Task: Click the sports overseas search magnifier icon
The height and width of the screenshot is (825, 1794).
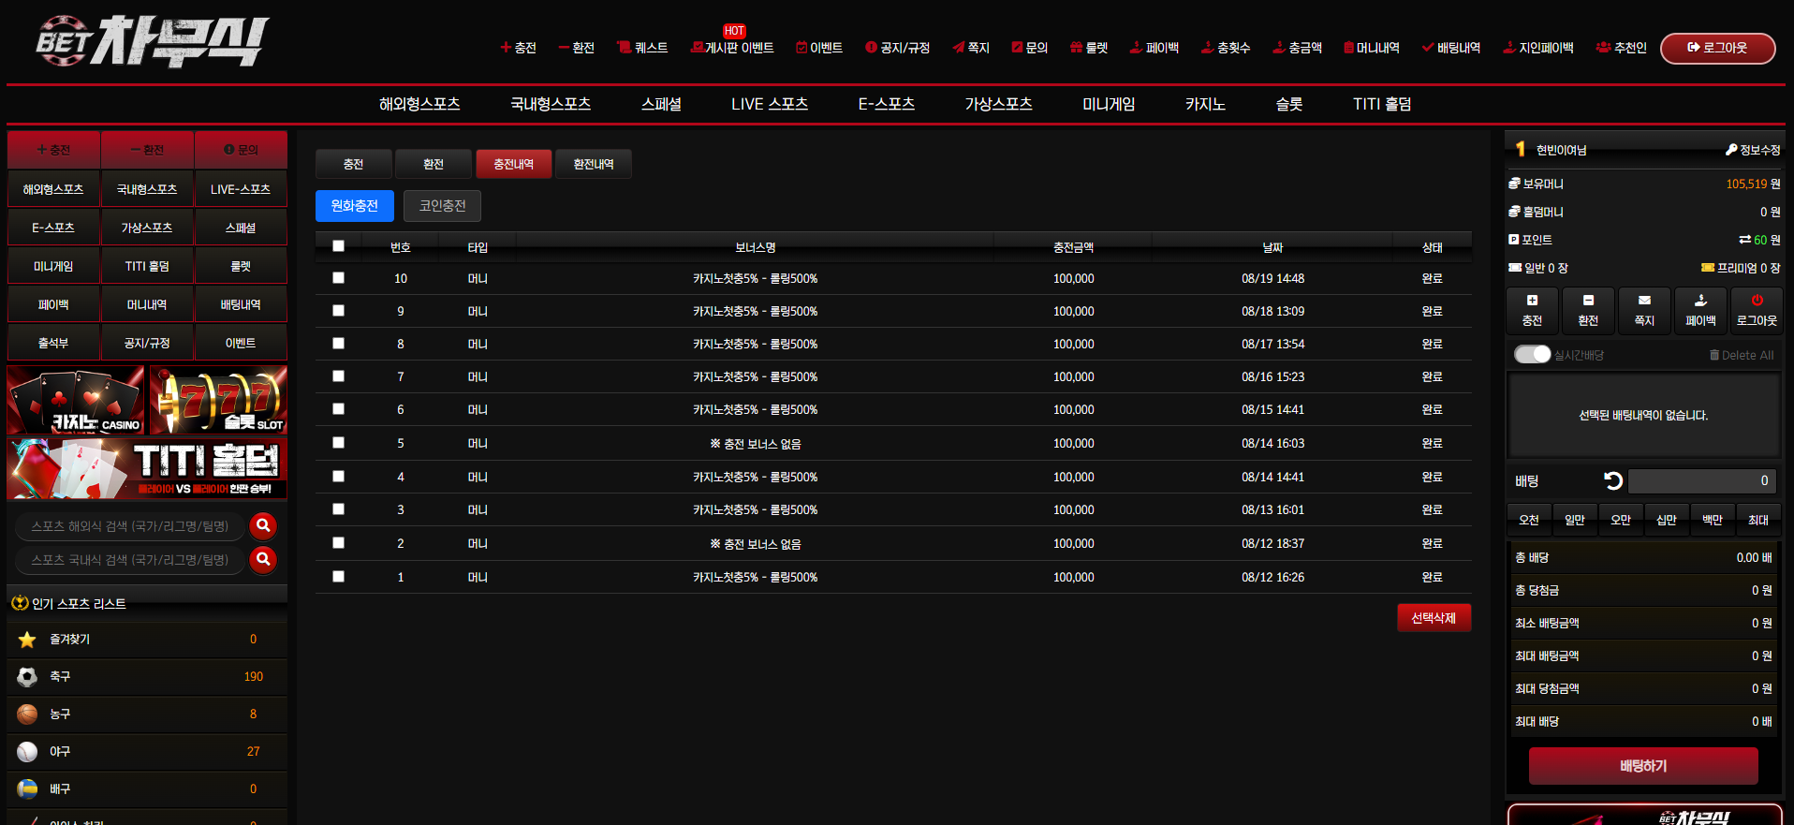Action: (263, 525)
